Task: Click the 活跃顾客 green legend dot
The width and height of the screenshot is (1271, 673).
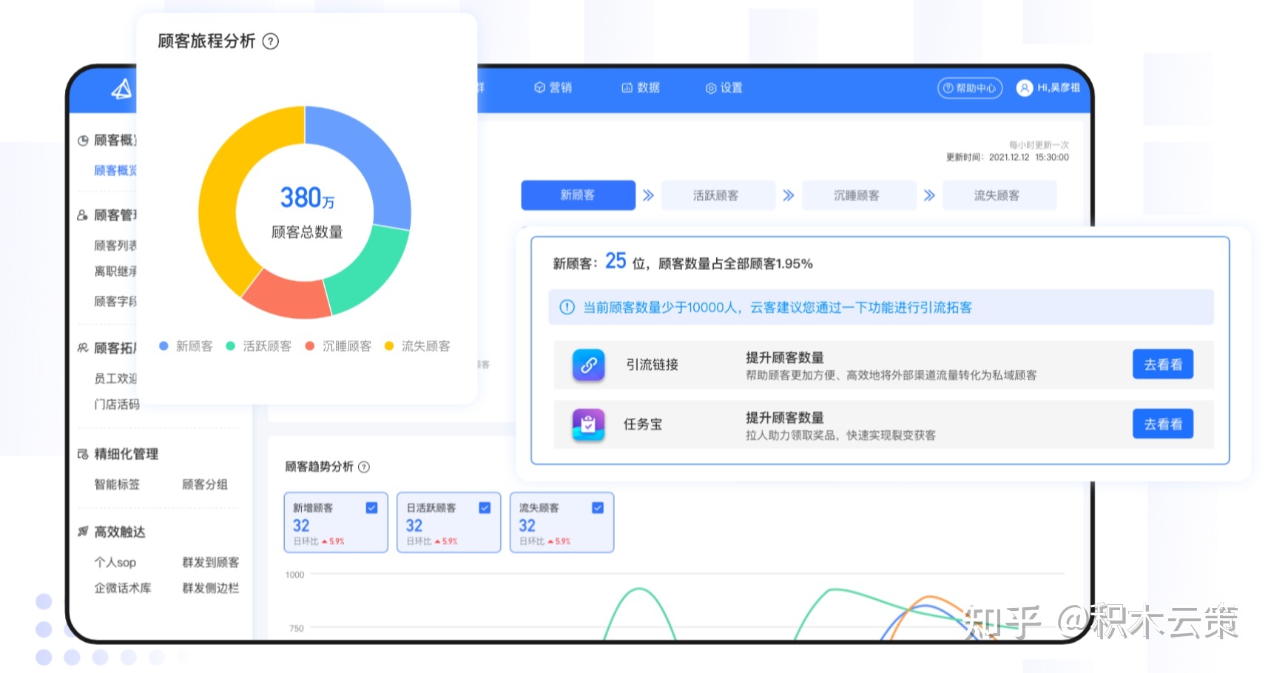Action: click(230, 345)
